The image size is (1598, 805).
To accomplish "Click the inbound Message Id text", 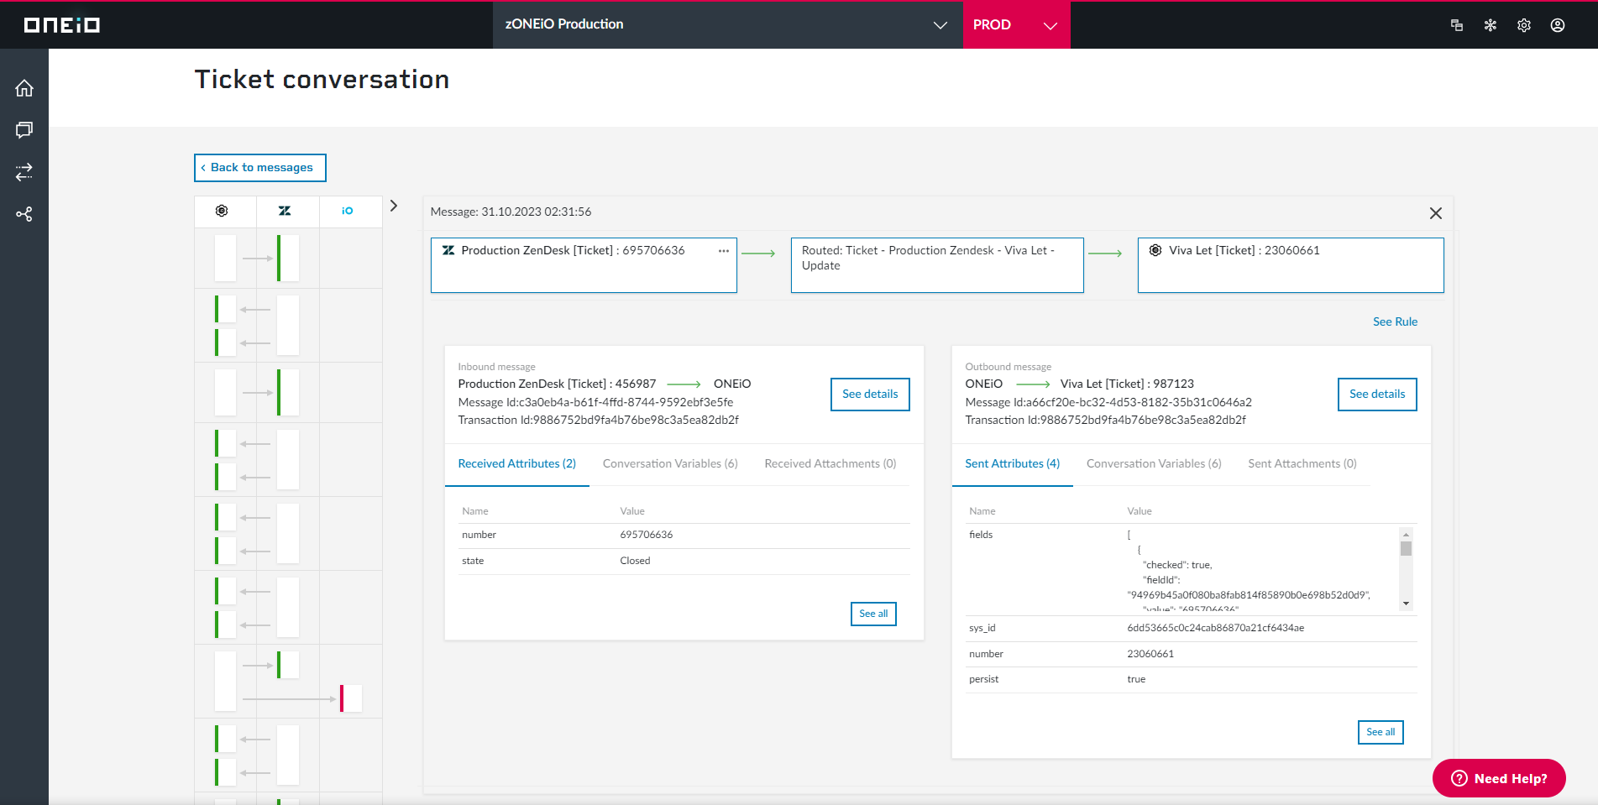I will pos(595,402).
